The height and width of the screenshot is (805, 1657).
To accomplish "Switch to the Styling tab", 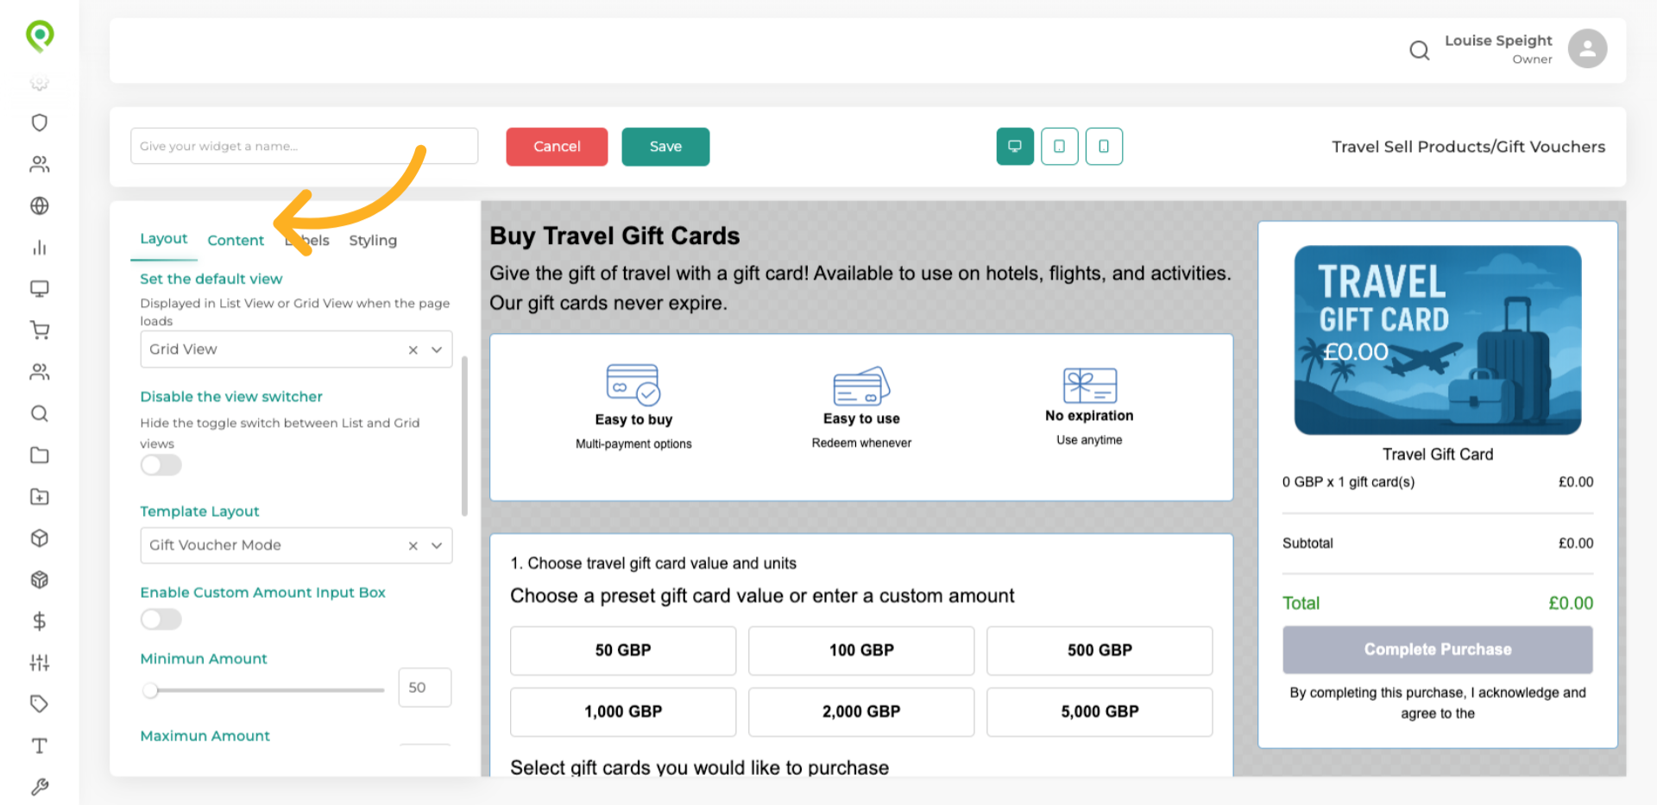I will 372,240.
